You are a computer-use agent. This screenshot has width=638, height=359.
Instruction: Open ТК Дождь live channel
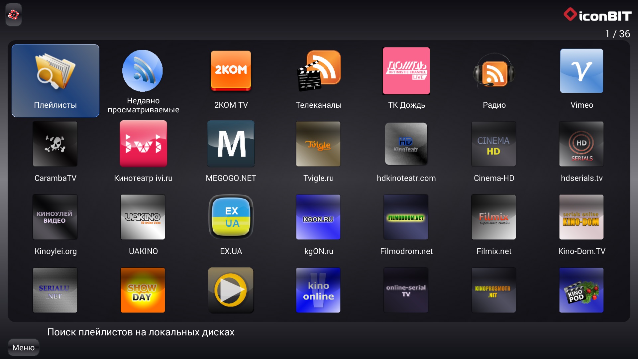pyautogui.click(x=406, y=71)
